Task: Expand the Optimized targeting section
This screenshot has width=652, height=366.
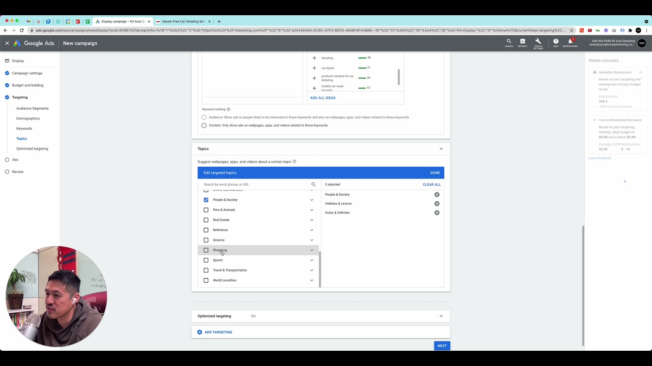Action: coord(441,316)
